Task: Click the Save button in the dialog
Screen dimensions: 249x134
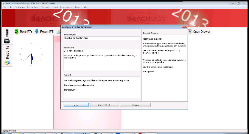Action: click(x=76, y=105)
